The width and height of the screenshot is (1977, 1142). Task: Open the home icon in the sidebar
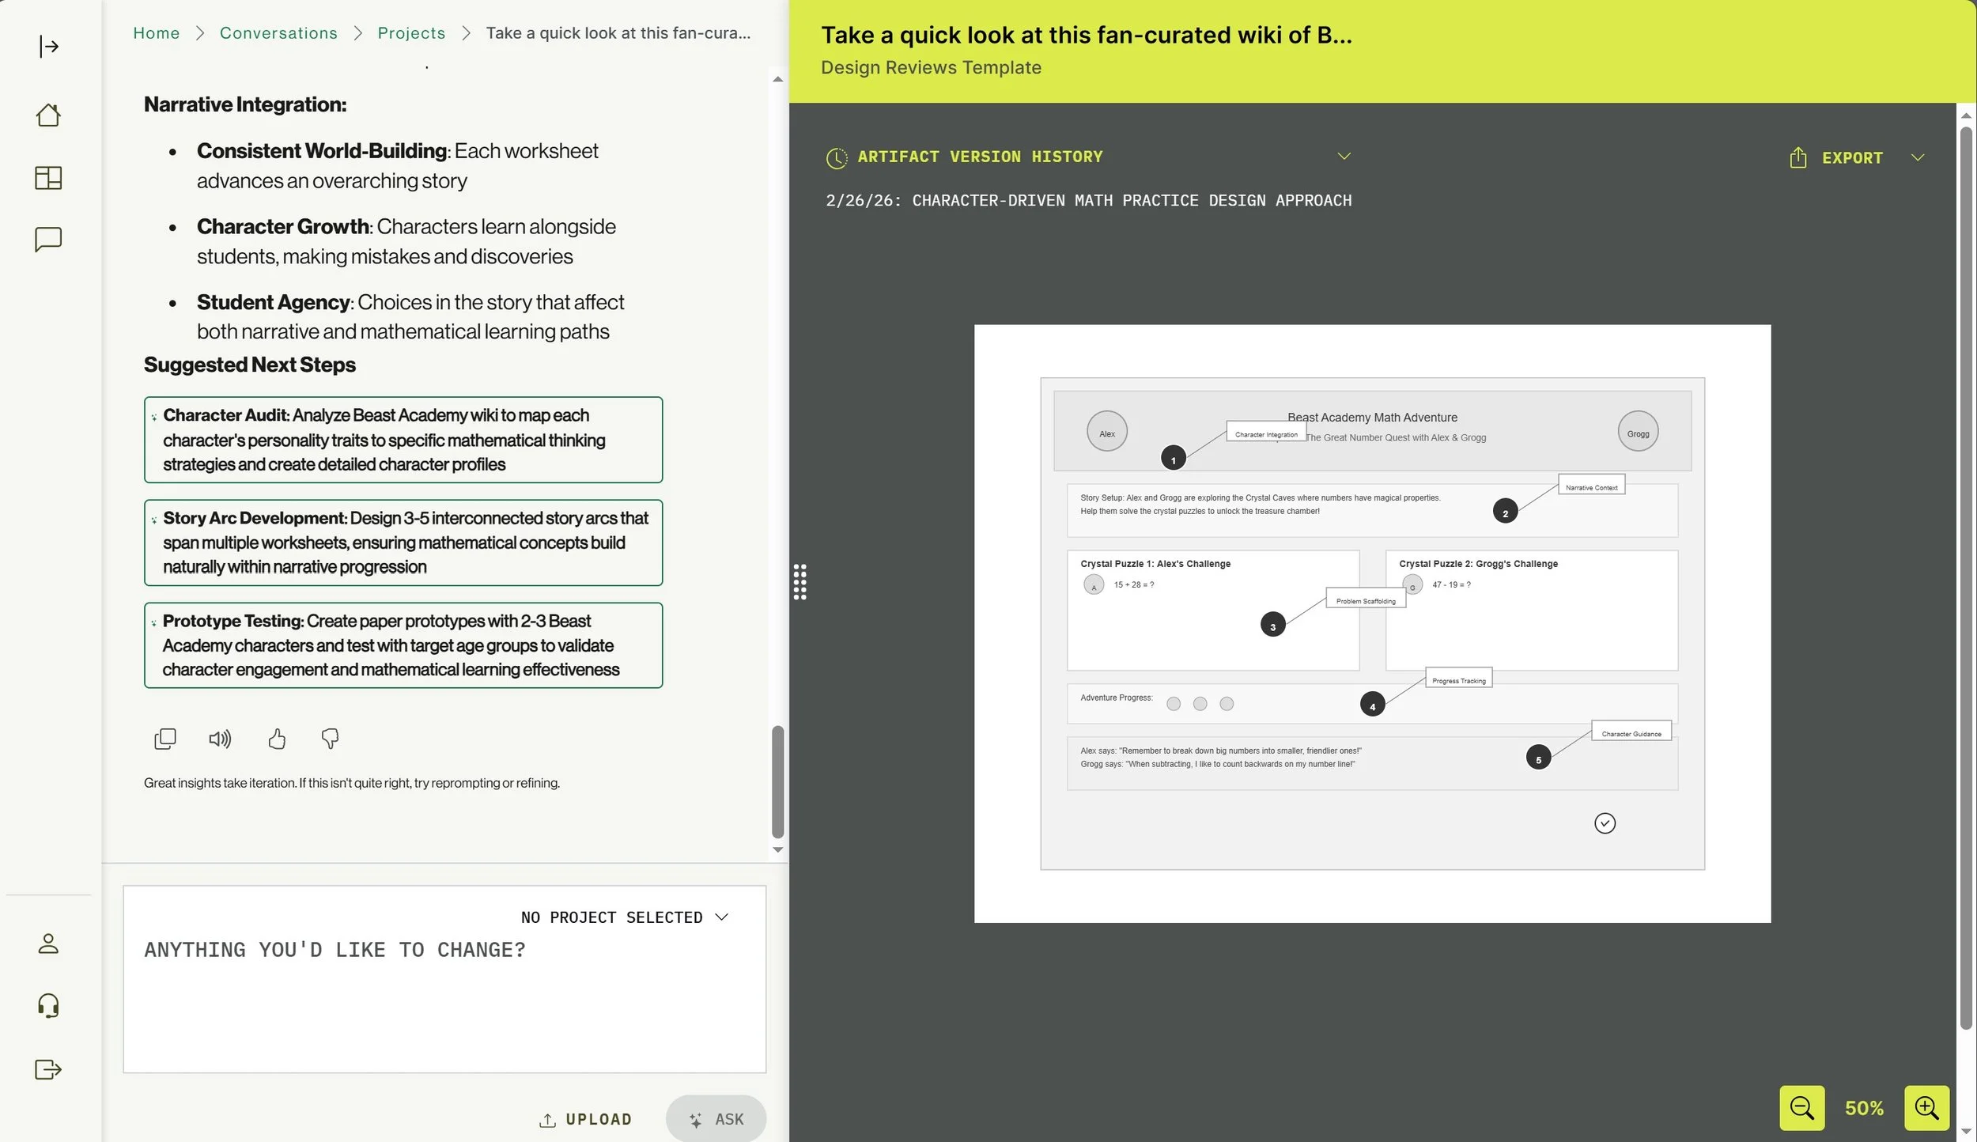pyautogui.click(x=48, y=115)
